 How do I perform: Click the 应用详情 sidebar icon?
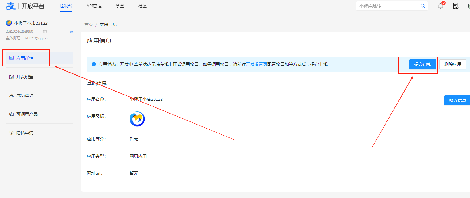[11, 58]
